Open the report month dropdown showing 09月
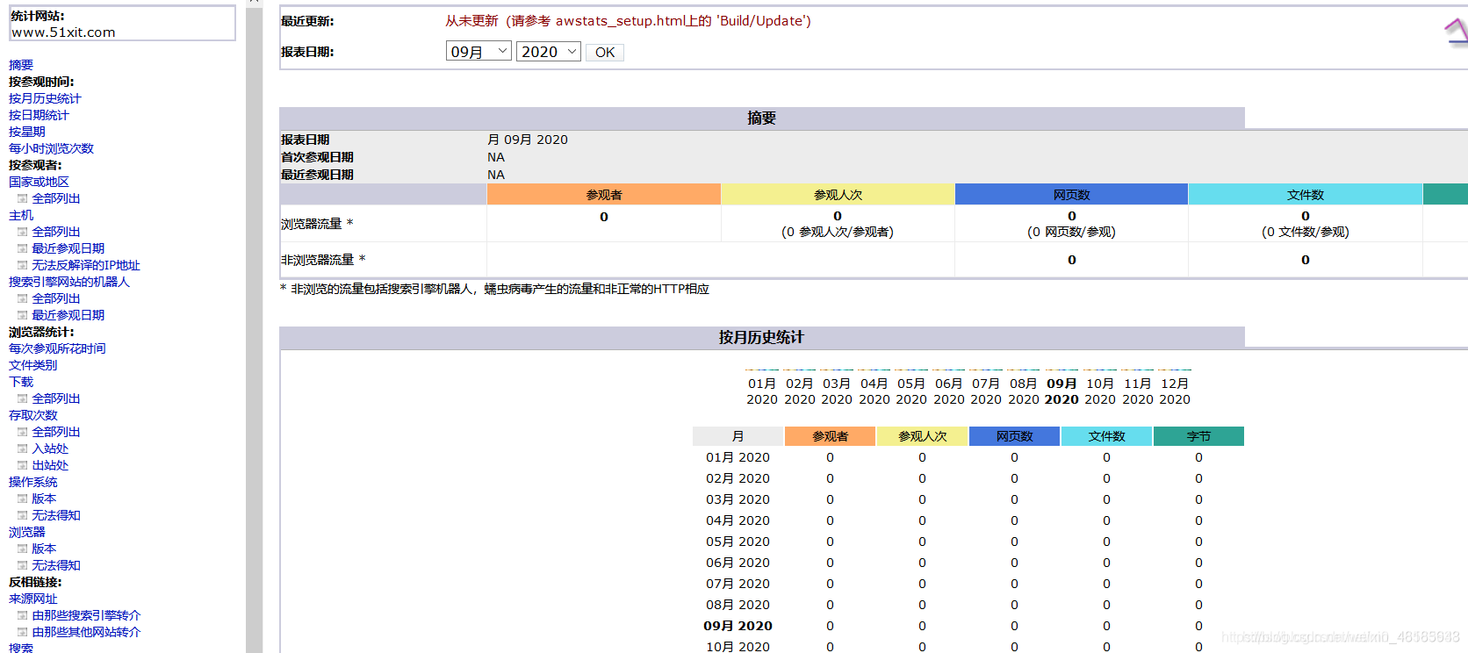 (x=479, y=52)
